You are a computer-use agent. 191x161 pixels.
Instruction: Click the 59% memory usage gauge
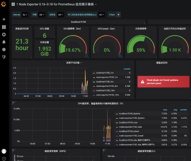point(141,45)
